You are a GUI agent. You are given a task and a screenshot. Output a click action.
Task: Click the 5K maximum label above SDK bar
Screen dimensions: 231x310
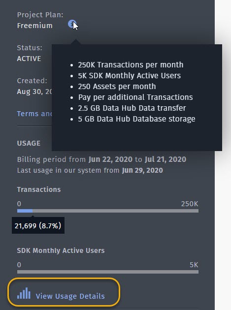pyautogui.click(x=194, y=265)
